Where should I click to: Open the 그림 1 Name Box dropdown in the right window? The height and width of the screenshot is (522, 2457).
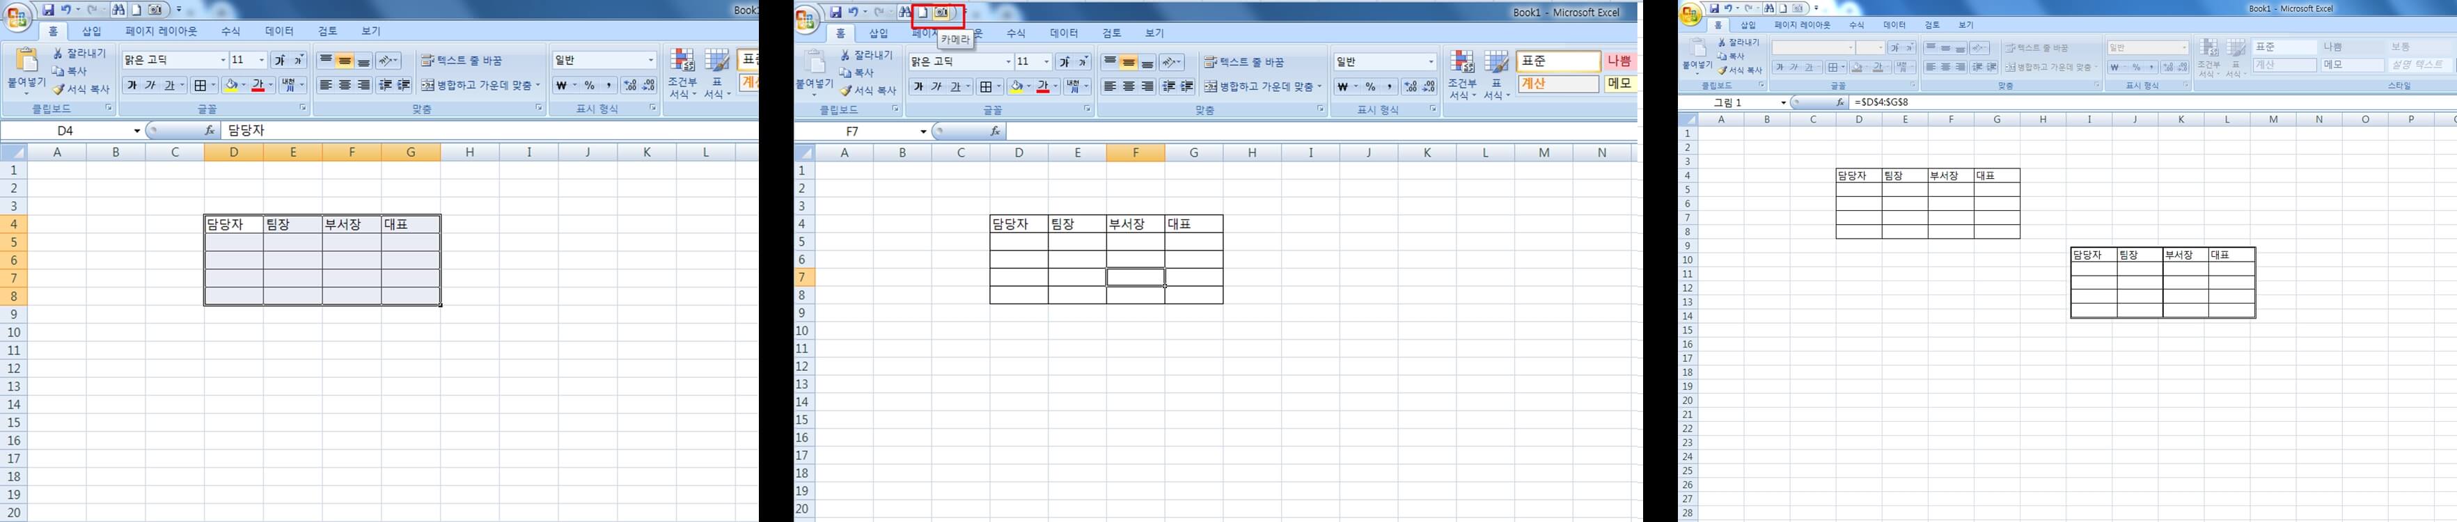pos(1784,102)
